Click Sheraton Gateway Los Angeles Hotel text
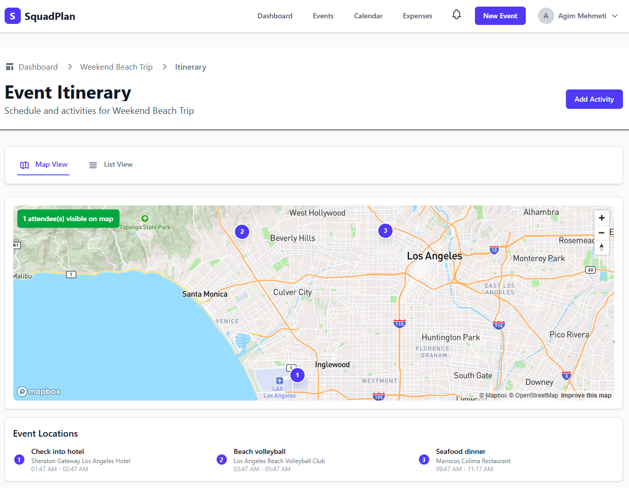629x488 pixels. 81,461
